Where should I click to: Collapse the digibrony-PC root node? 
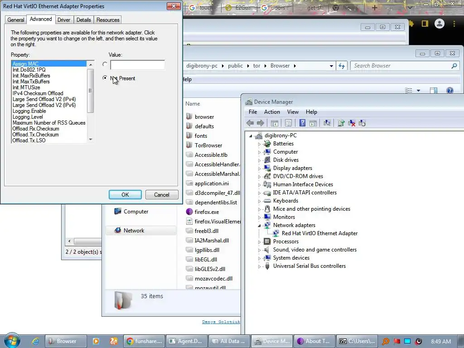(251, 136)
